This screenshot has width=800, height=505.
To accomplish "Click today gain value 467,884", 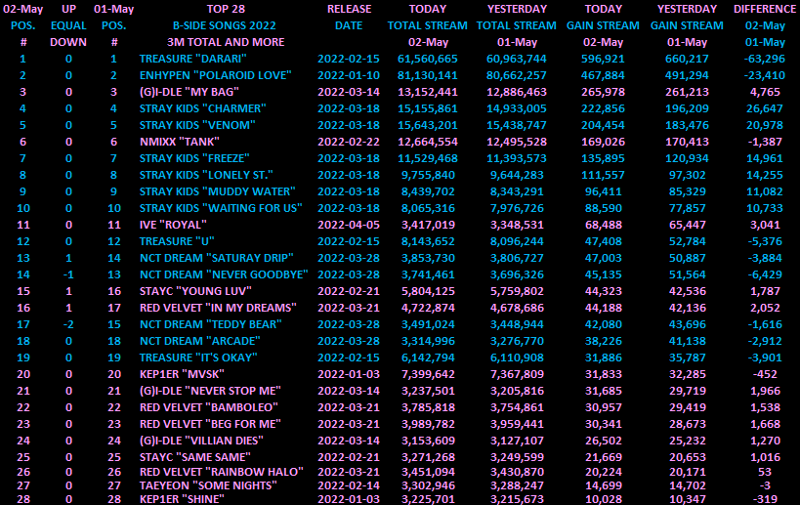I will (603, 75).
